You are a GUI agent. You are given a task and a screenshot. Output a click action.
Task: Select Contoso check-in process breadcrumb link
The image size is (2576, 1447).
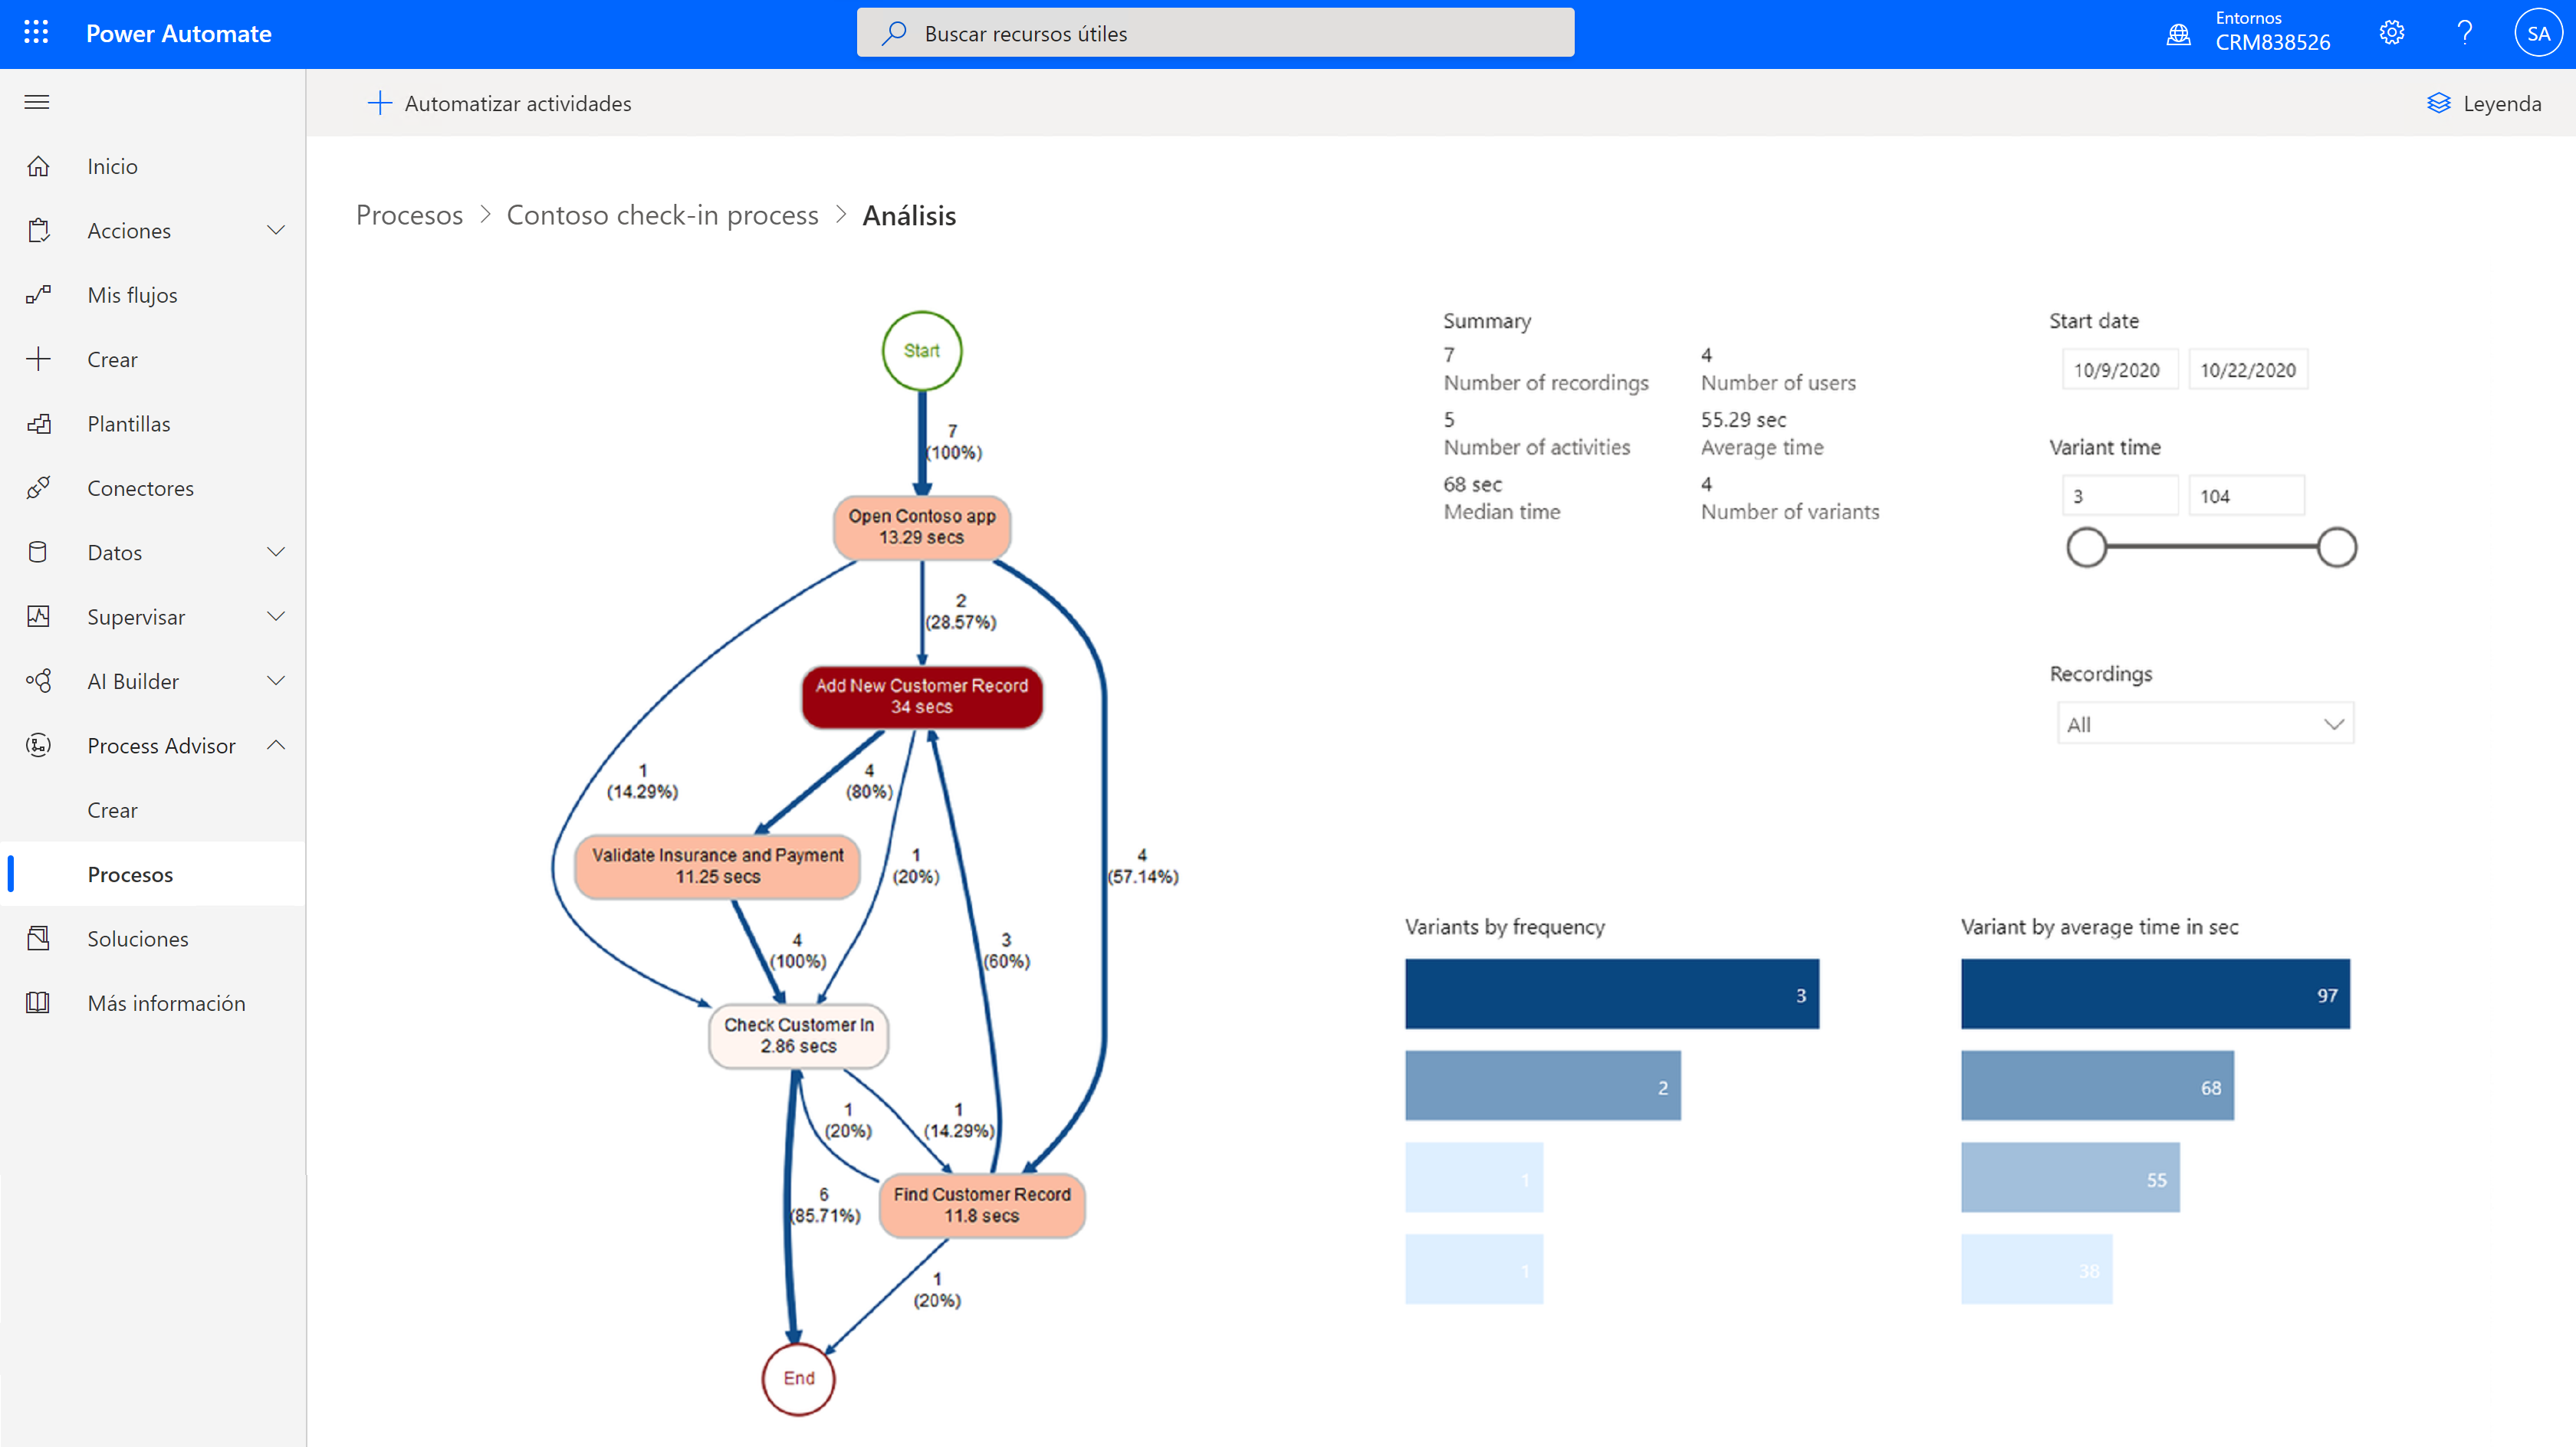click(662, 214)
